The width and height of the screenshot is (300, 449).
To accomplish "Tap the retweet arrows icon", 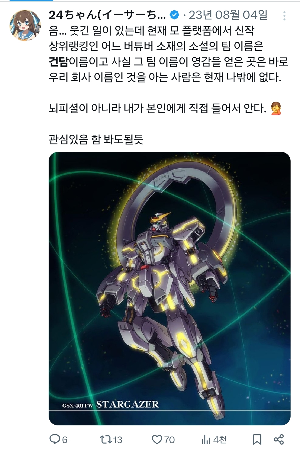I will 106,439.
